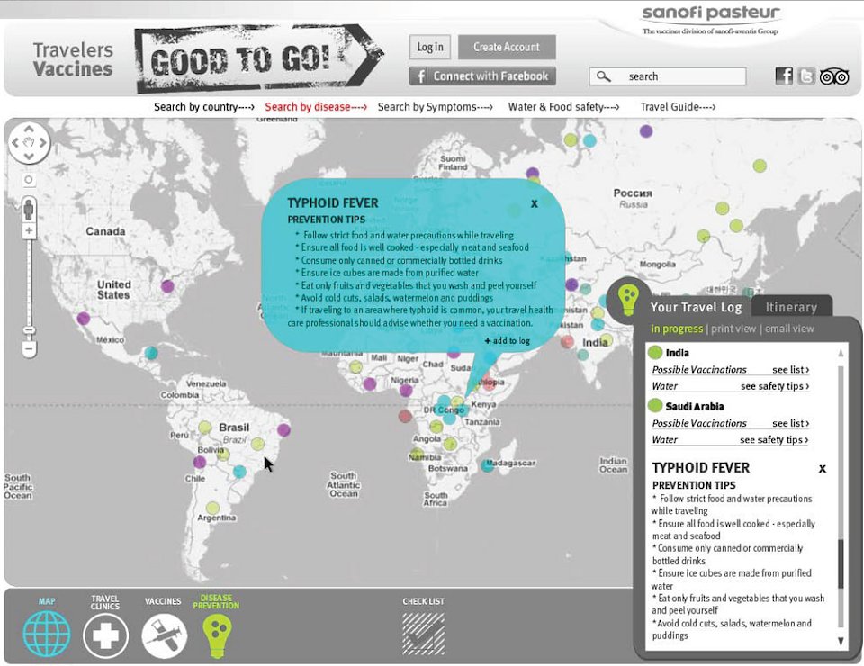Select the Travel Clinics cross icon
The width and height of the screenshot is (864, 666).
pyautogui.click(x=105, y=635)
